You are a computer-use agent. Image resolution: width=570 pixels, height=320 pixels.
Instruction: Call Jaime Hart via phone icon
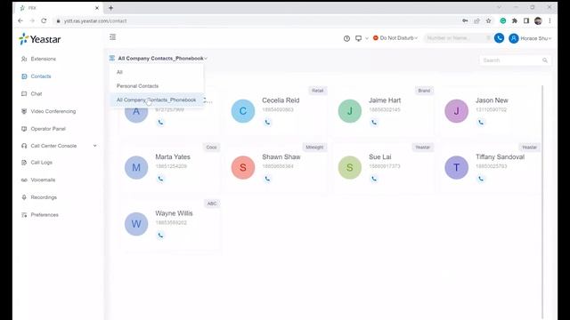(374, 123)
